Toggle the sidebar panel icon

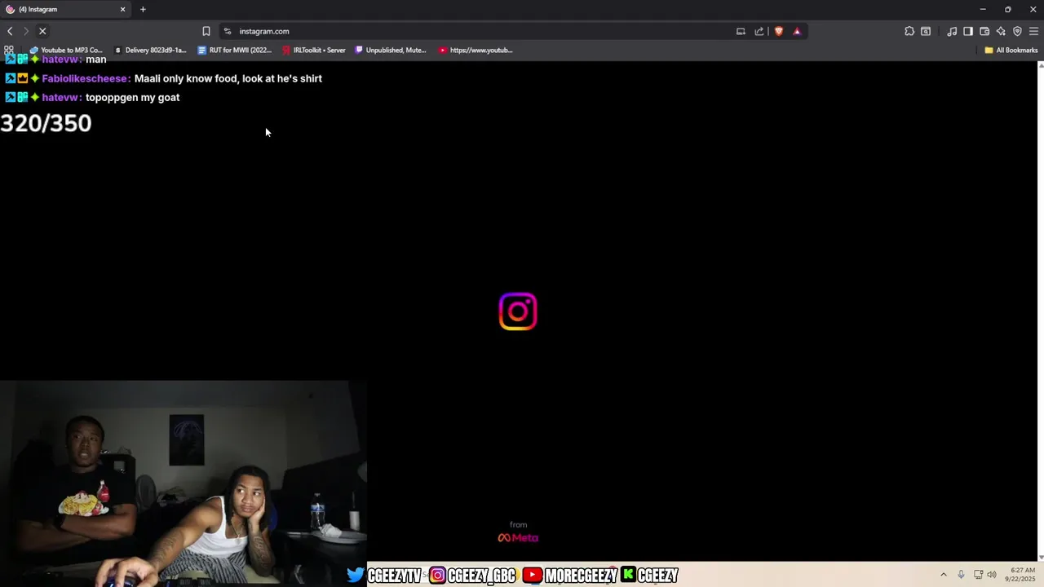[x=968, y=31]
